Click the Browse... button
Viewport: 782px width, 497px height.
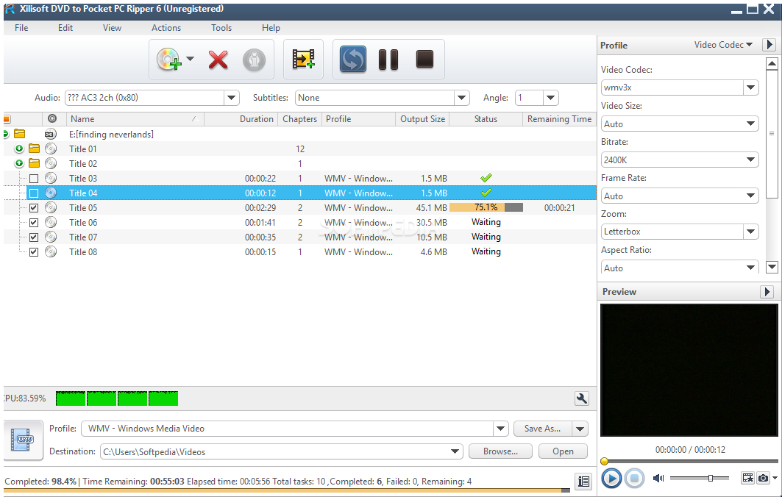coord(500,451)
